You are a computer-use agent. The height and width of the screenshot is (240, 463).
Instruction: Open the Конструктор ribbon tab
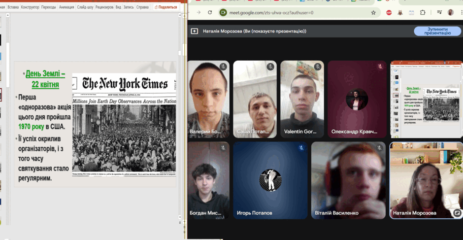pos(30,7)
